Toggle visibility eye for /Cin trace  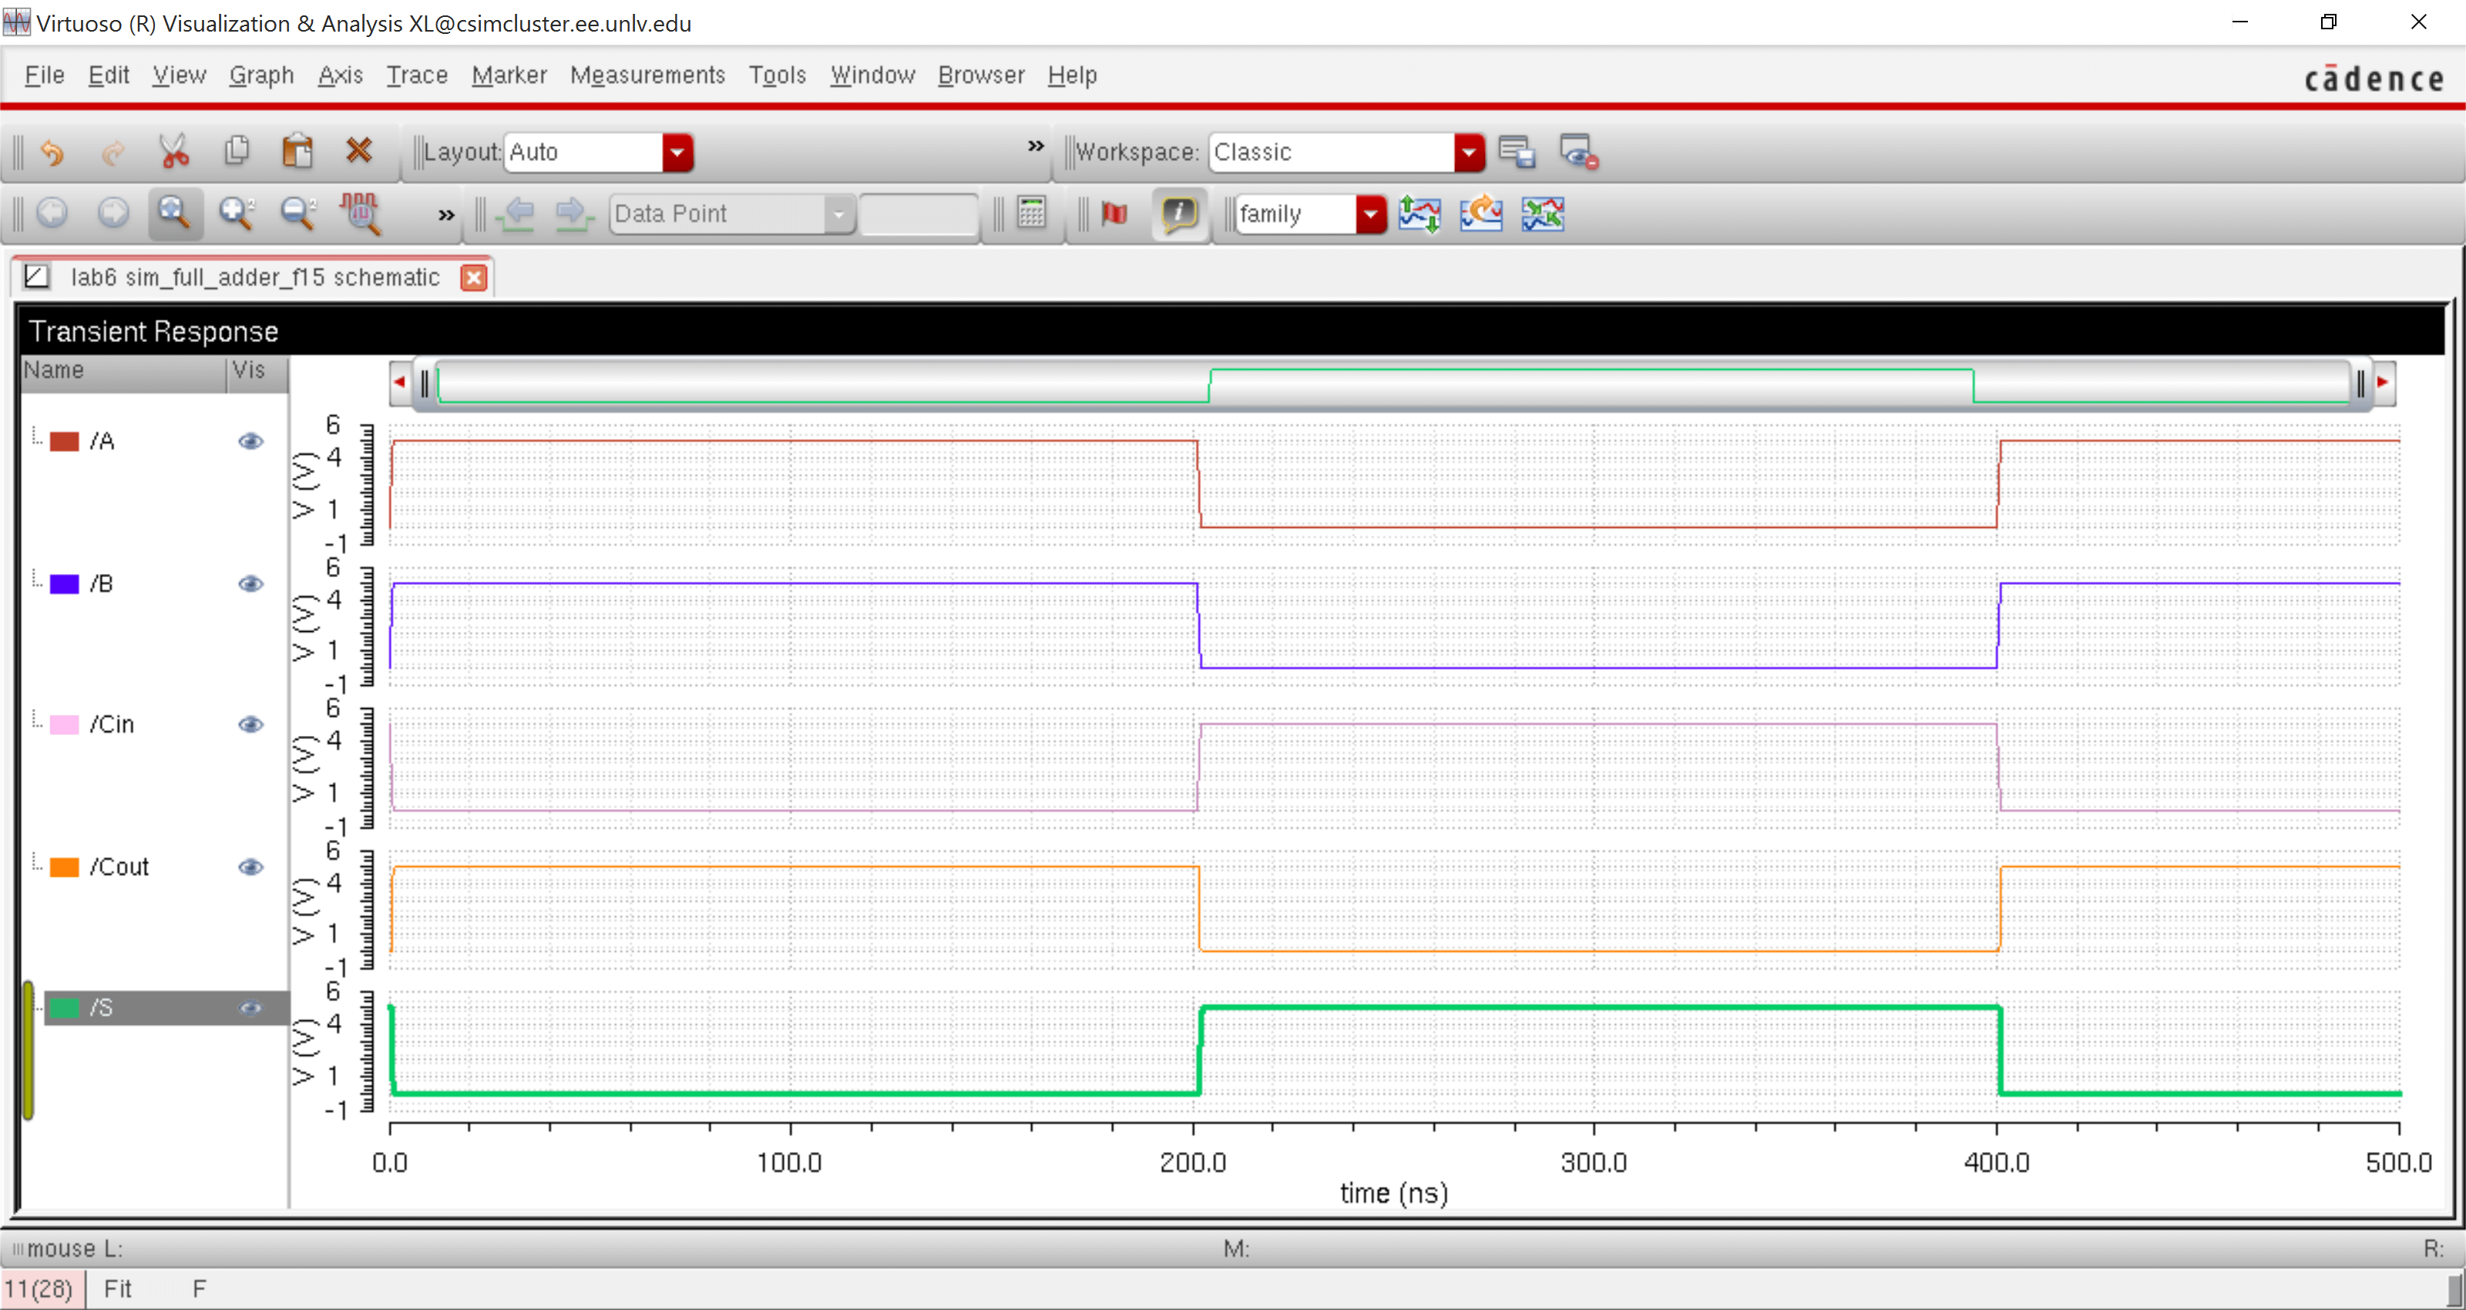(250, 725)
